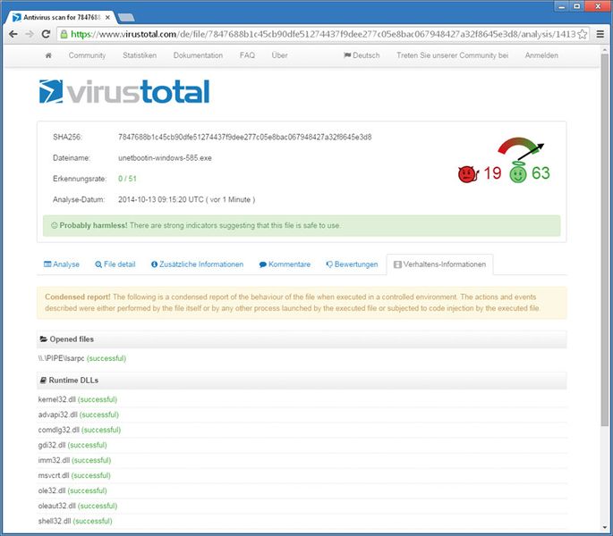The height and width of the screenshot is (536, 613).
Task: Click the red score number 19
Action: click(492, 173)
